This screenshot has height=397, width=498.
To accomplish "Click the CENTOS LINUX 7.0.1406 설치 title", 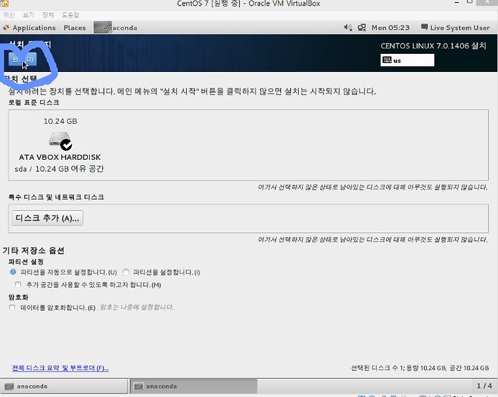I will coord(433,46).
